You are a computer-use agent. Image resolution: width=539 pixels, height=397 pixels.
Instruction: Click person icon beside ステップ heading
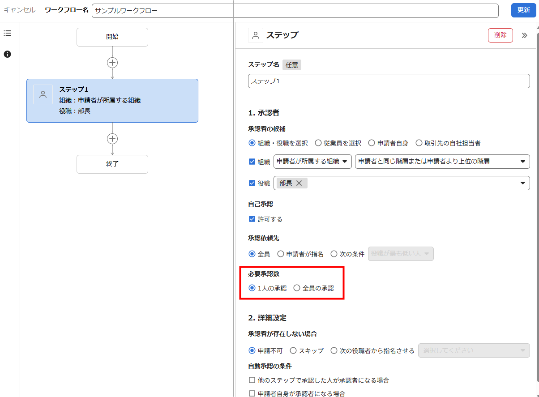[256, 35]
